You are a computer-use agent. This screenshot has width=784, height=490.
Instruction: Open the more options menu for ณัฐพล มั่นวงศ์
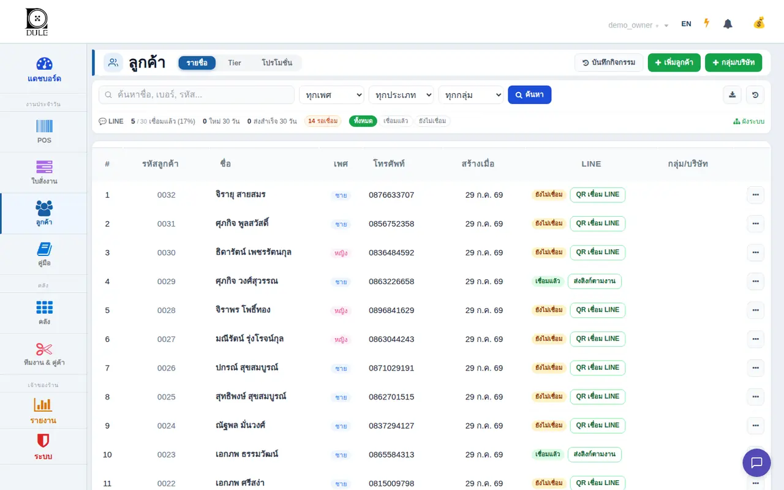point(755,426)
